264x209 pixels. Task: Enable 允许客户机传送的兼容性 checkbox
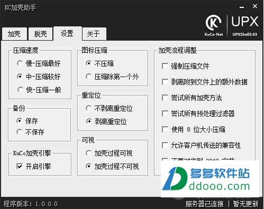[x=202, y=145]
